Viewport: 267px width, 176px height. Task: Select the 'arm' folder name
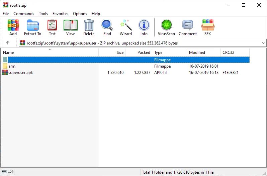tap(12, 66)
